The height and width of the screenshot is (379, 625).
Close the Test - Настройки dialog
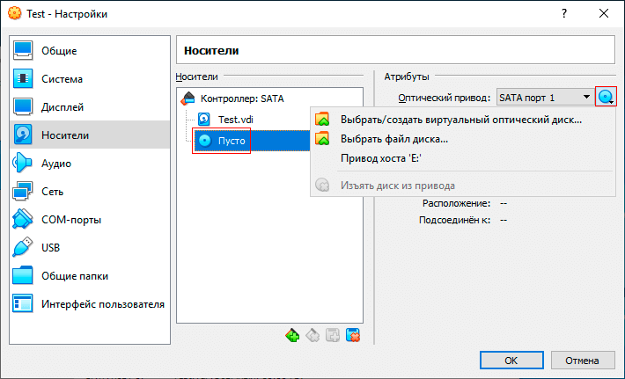tap(604, 13)
